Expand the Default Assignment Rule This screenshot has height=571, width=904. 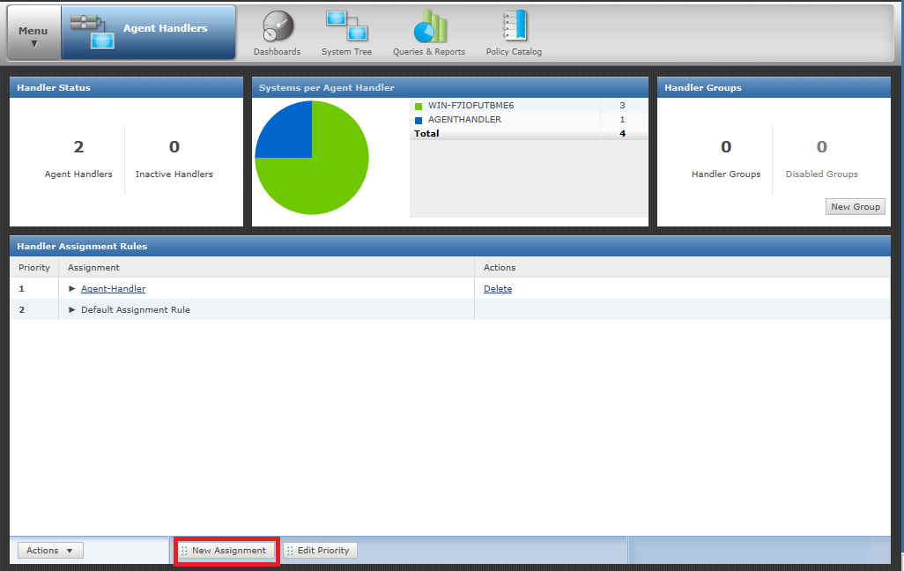72,309
